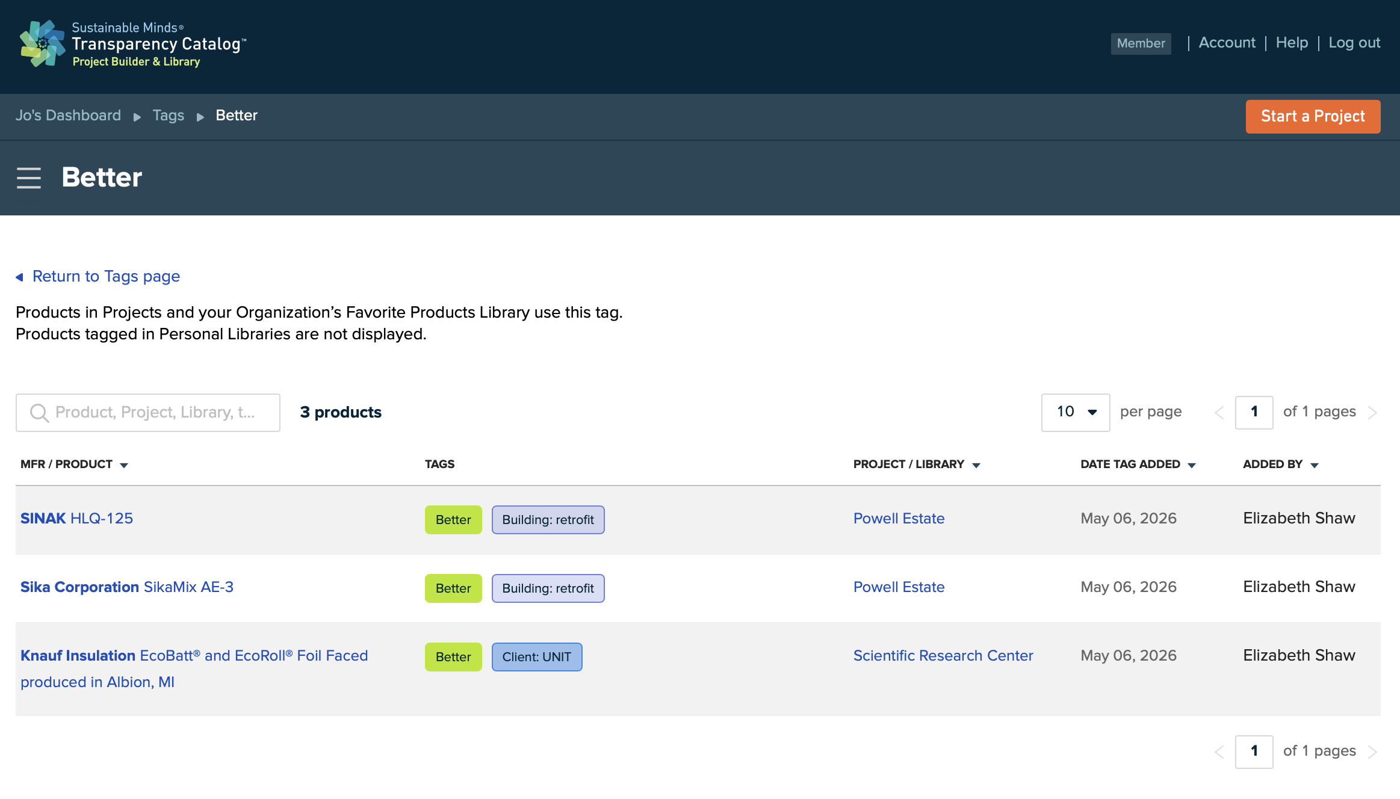The image size is (1400, 799).
Task: Sort by DATE TAG ADDED column
Action: click(1138, 464)
